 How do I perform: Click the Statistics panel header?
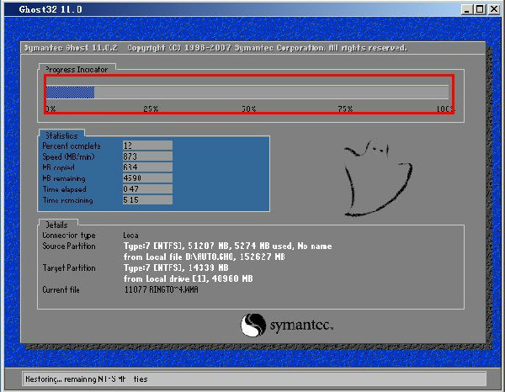[61, 135]
